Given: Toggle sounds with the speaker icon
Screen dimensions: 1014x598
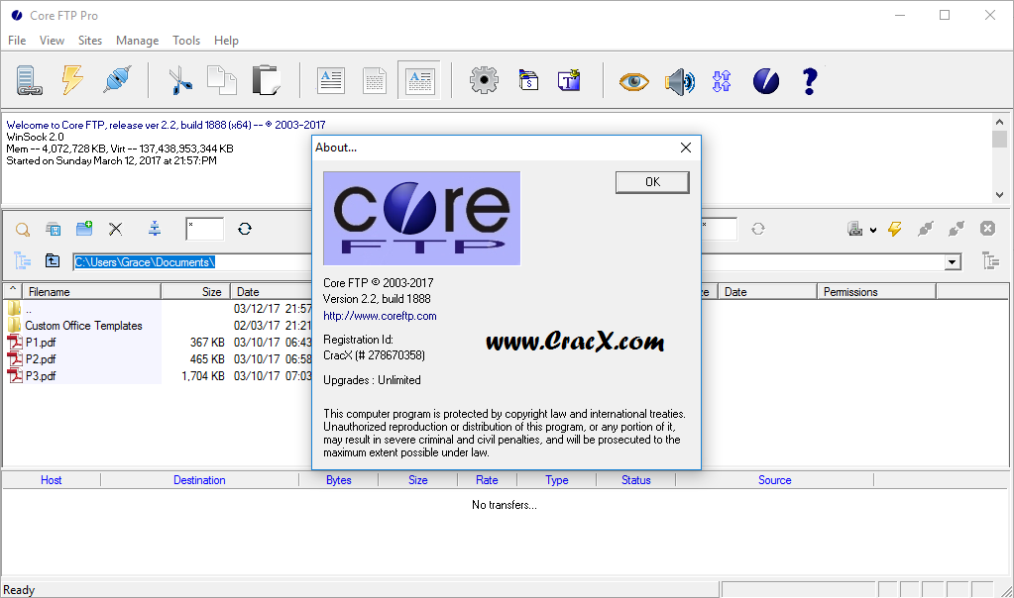Looking at the screenshot, I should 679,82.
